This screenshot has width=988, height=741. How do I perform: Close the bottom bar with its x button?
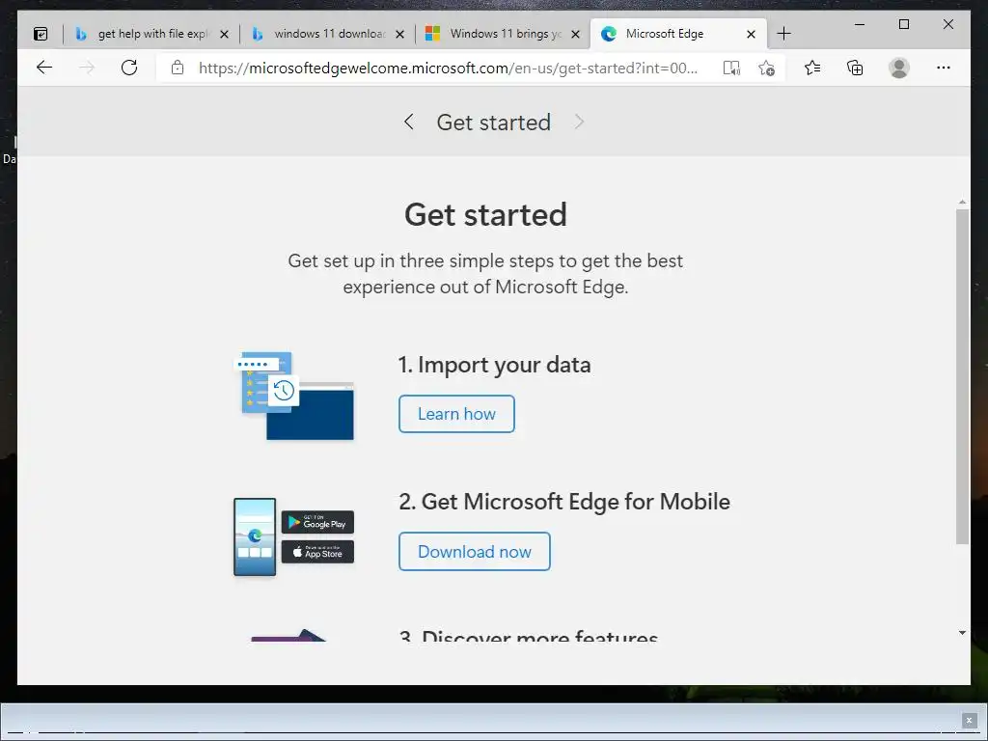[x=969, y=720]
